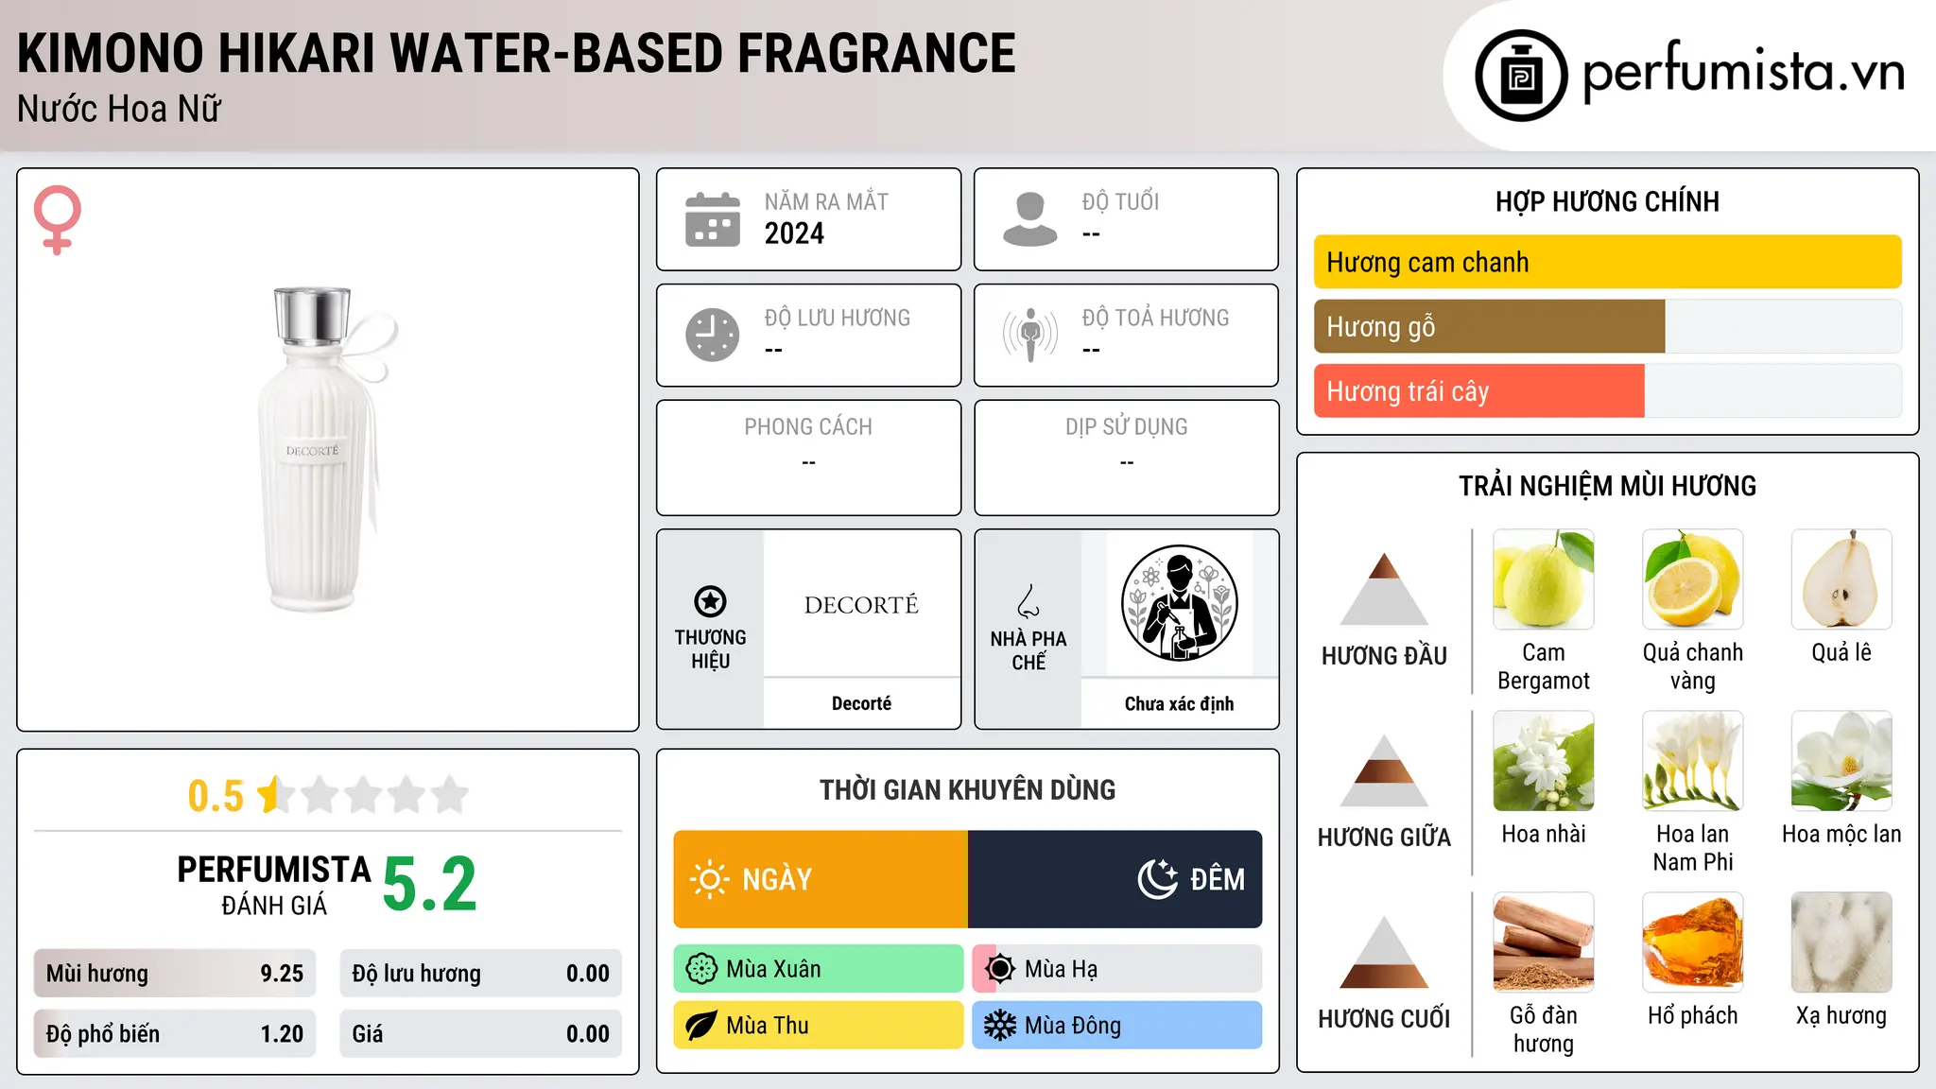Open the Quả lê note image
This screenshot has width=1936, height=1089.
(1841, 579)
